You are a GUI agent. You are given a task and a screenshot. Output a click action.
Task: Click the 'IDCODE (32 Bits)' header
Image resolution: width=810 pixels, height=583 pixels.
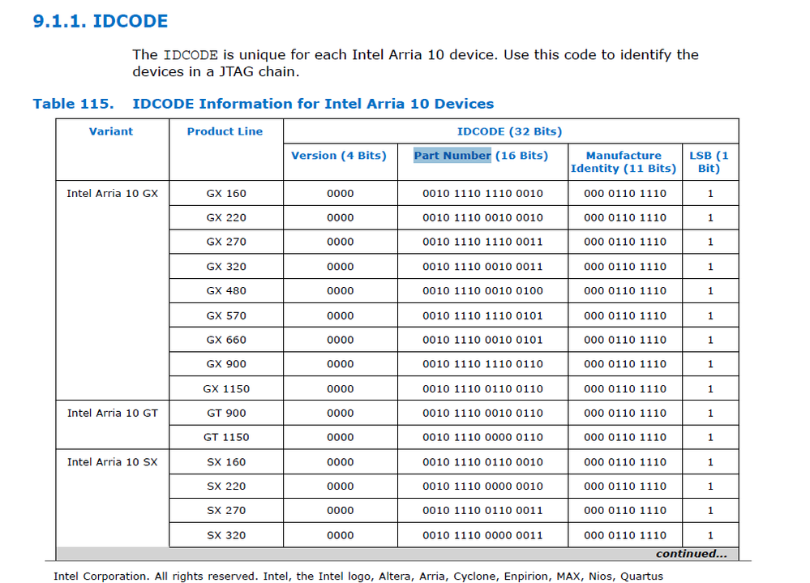click(x=509, y=131)
